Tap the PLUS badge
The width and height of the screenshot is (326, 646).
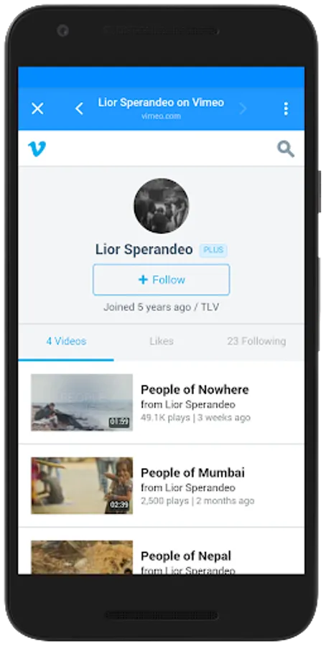(x=213, y=250)
